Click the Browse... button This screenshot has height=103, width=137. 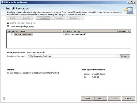(x=125, y=56)
